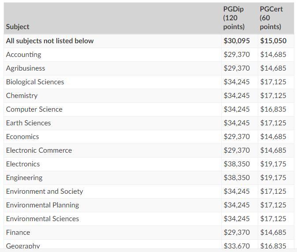Select the Computer Science PGCert fee $16,835
The image size is (297, 252).
[273, 109]
